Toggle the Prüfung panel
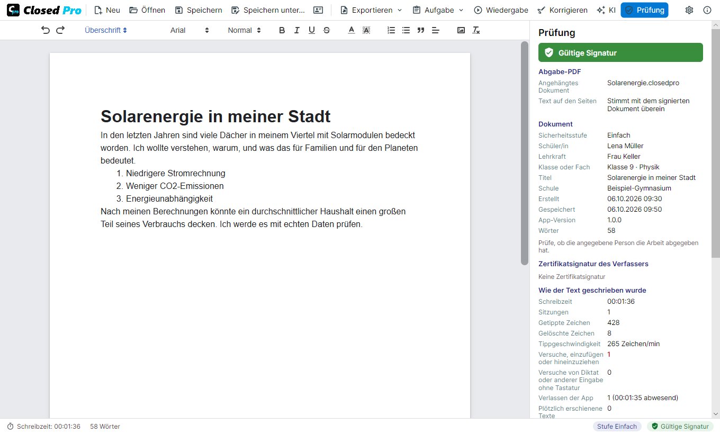720x434 pixels. (x=644, y=10)
